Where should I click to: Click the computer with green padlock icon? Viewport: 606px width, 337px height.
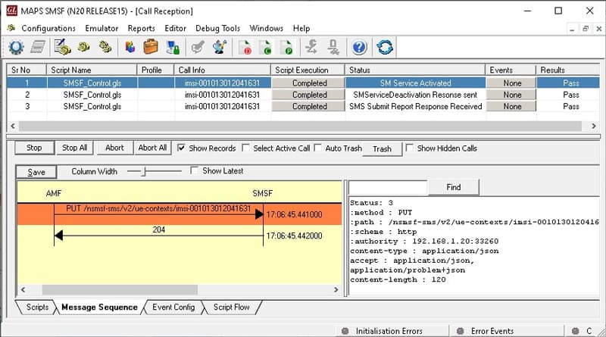(173, 47)
